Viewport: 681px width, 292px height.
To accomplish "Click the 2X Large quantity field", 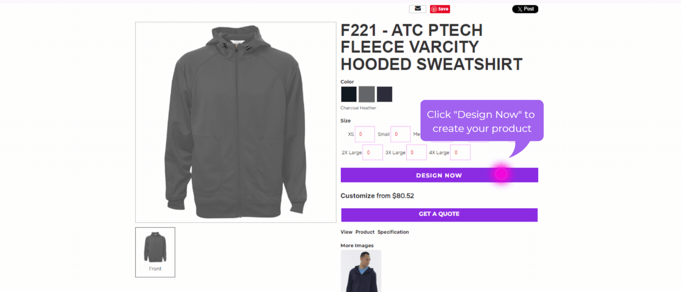I will [x=373, y=153].
